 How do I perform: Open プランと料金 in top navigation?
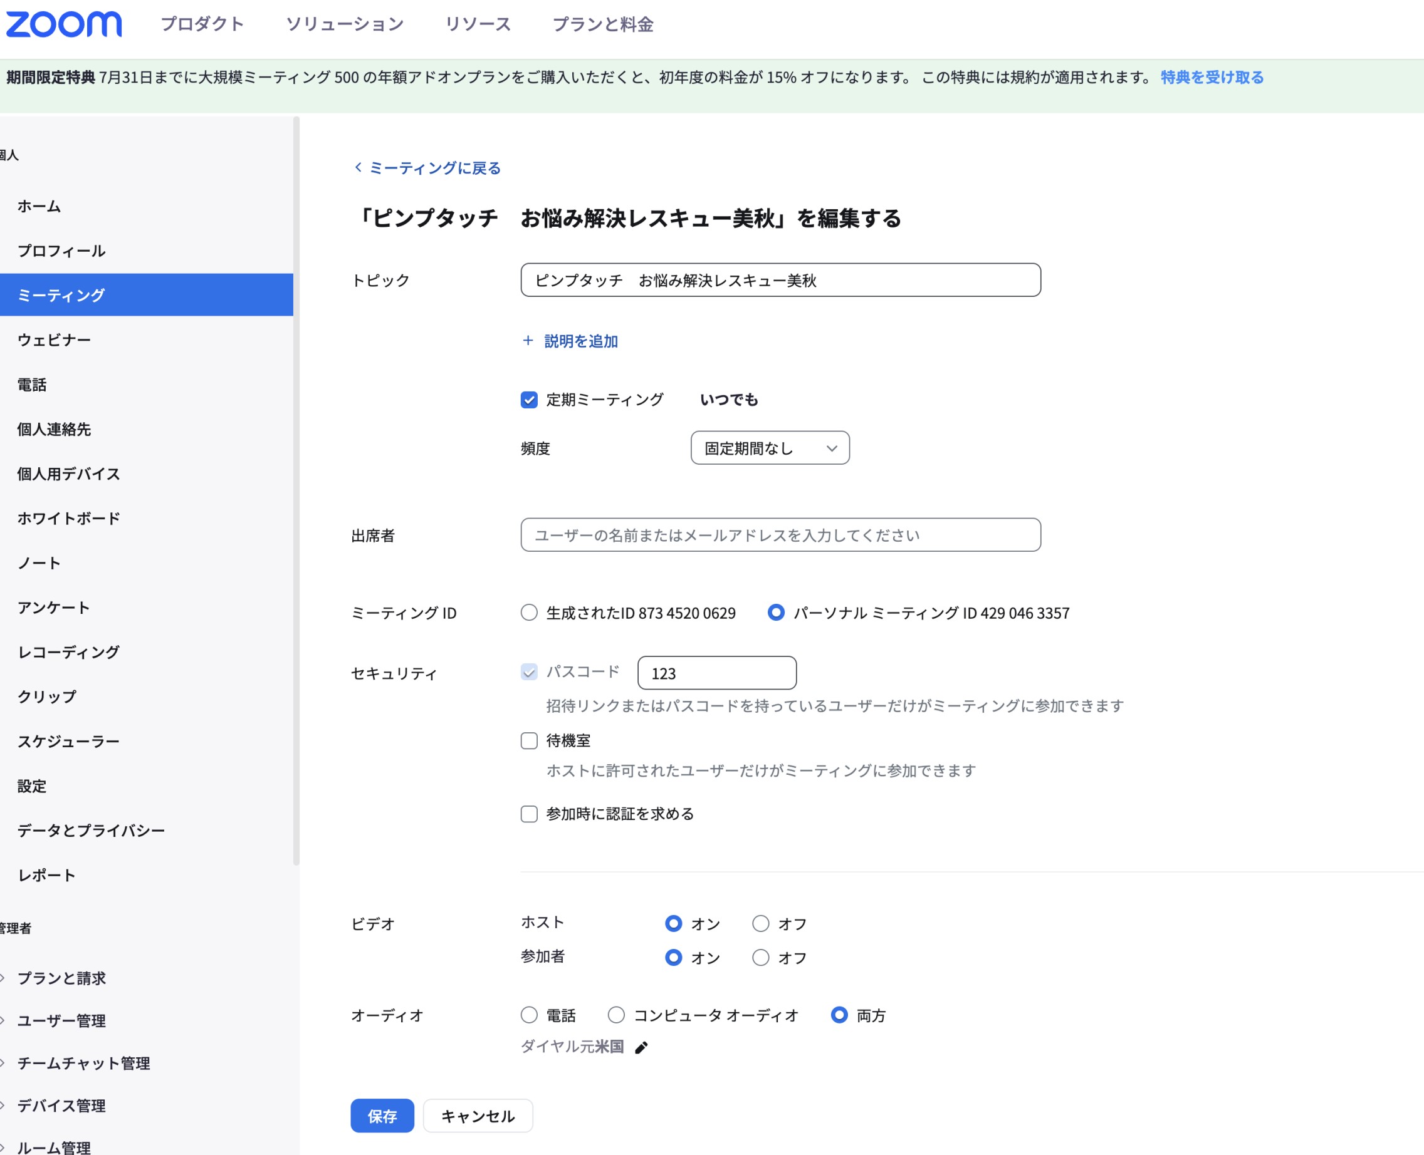click(603, 24)
